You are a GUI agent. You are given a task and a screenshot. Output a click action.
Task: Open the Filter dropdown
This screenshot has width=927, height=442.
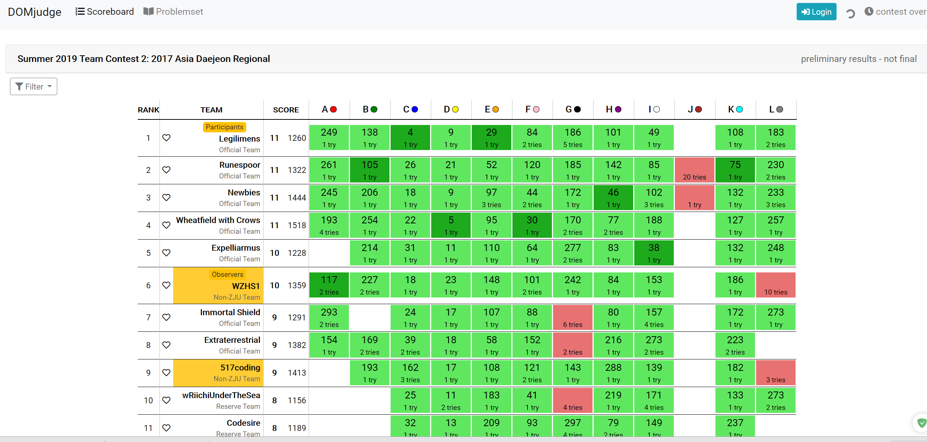pyautogui.click(x=34, y=87)
